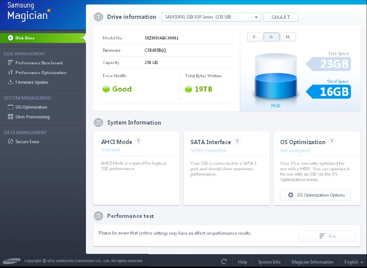Viewport: 367px width, 268px height.
Task: Open the Magician Information link
Action: click(x=312, y=262)
